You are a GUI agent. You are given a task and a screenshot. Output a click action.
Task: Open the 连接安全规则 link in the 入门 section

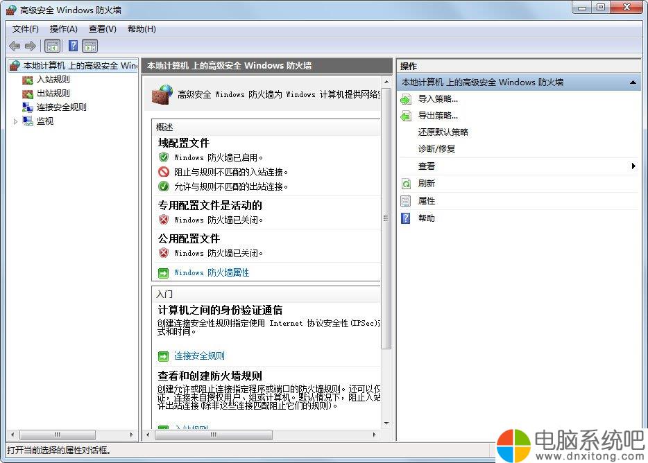coord(199,356)
